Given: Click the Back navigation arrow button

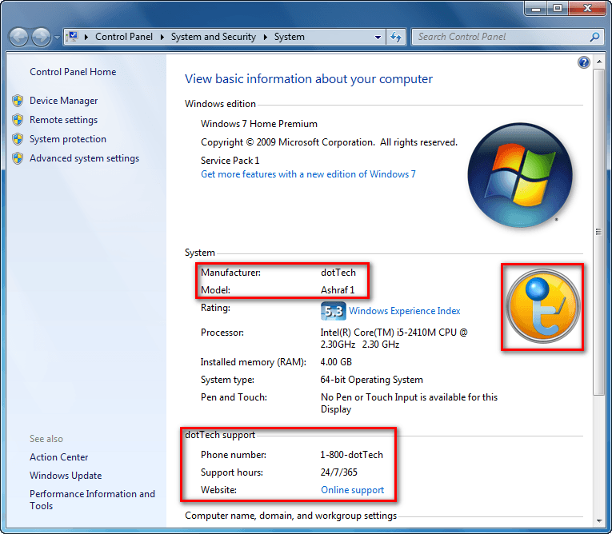Looking at the screenshot, I should click(18, 37).
